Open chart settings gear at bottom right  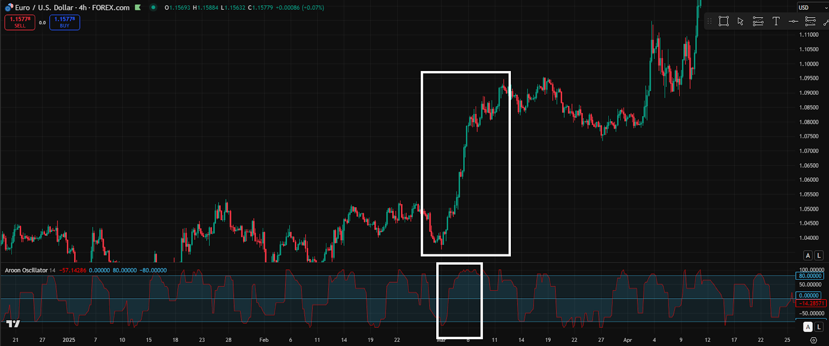click(813, 340)
